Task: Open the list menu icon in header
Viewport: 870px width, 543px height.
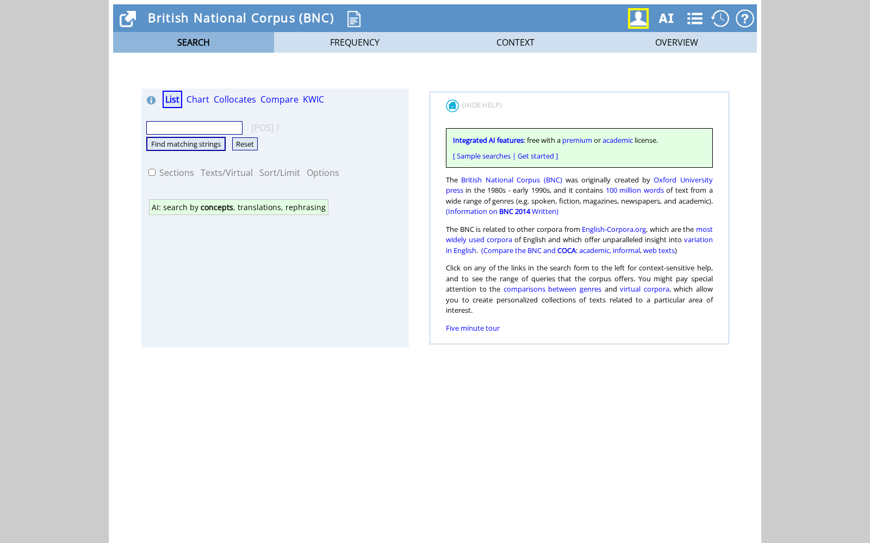Action: (x=694, y=18)
